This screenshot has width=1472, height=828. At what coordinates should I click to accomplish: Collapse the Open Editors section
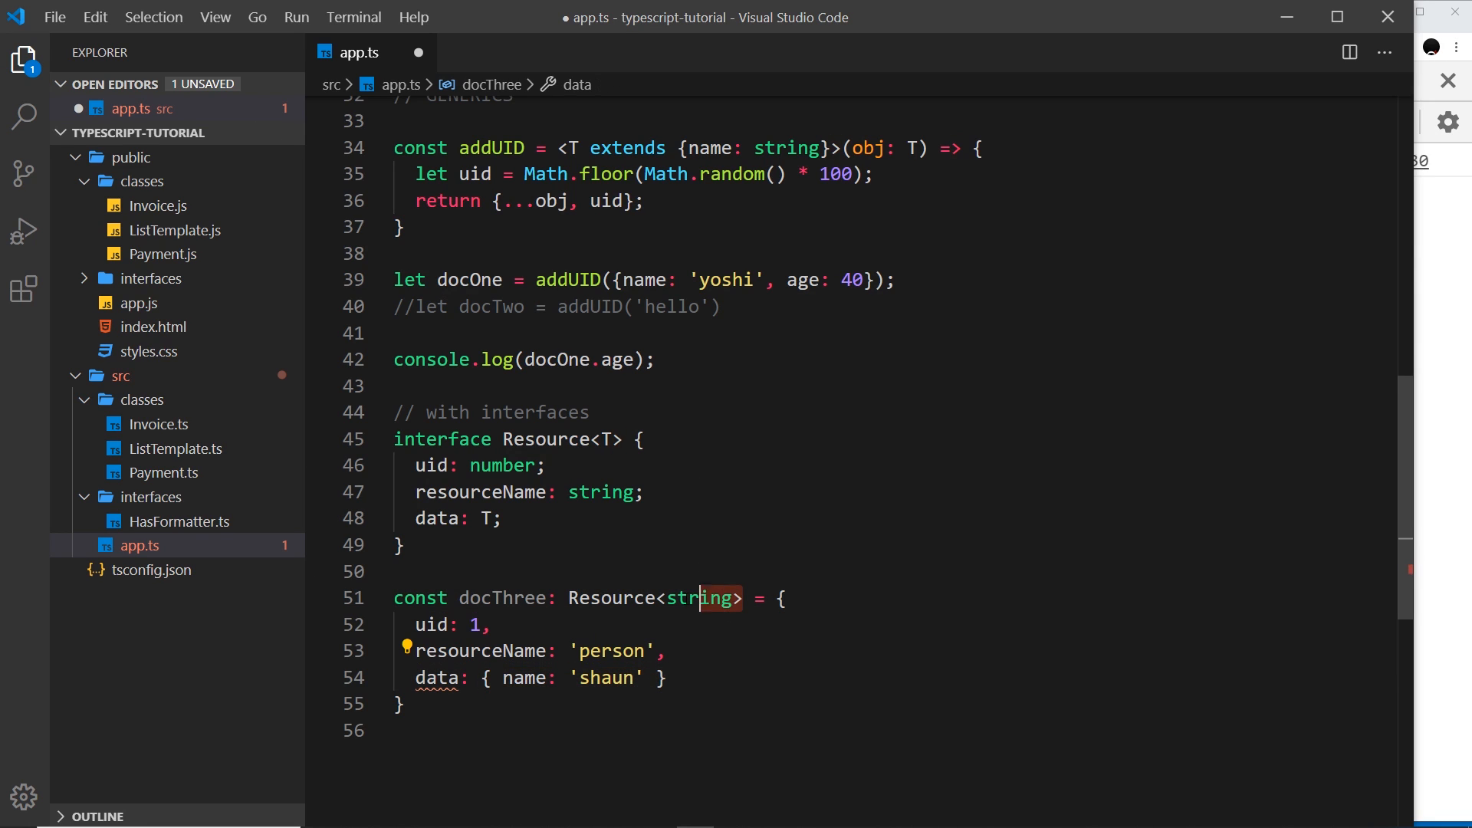61,84
